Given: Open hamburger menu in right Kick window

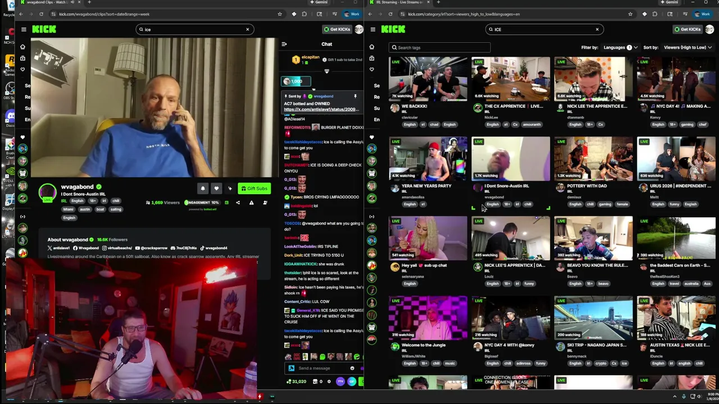Looking at the screenshot, I should click(x=372, y=29).
